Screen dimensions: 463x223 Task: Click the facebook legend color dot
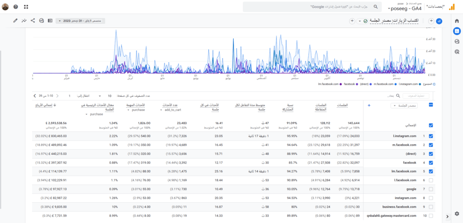(357, 84)
